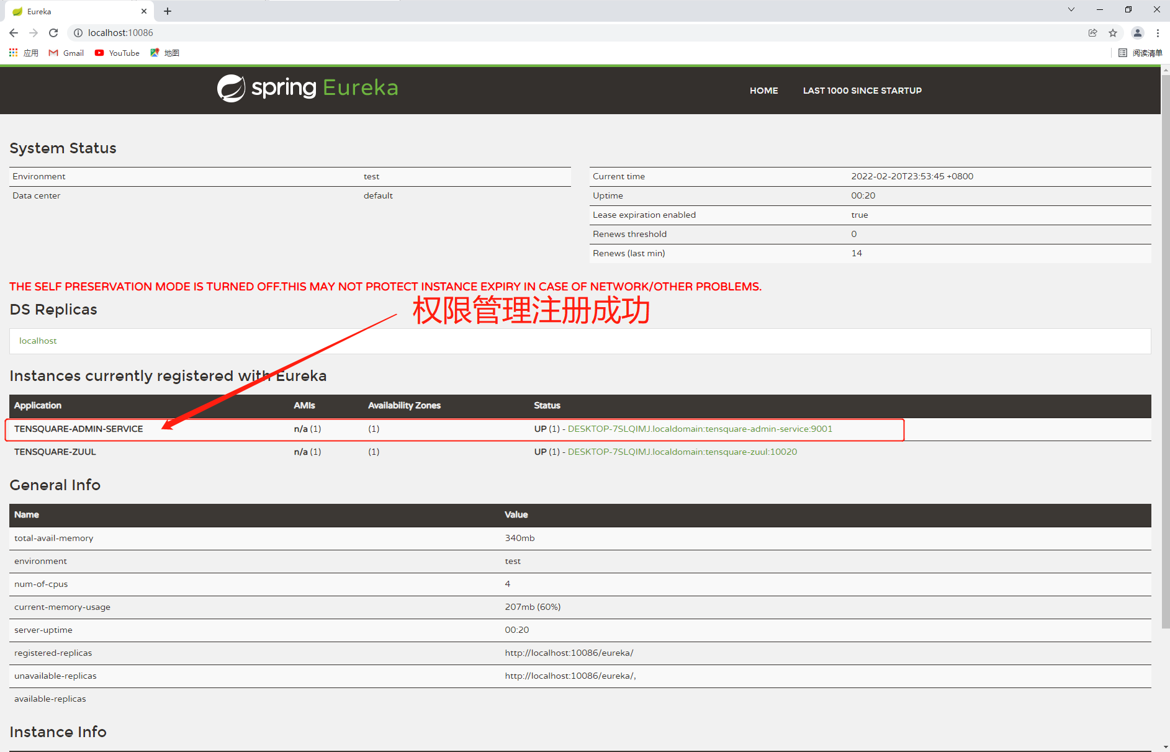The image size is (1170, 752).
Task: Click the Renews threshold row label
Action: [629, 234]
